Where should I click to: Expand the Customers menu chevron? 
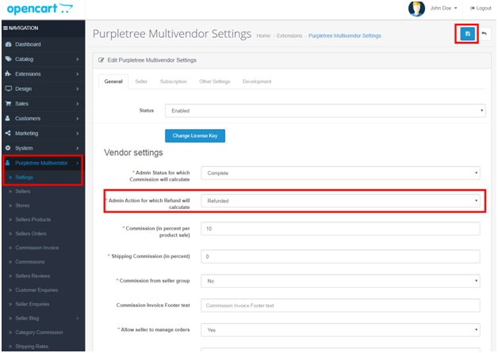[78, 119]
